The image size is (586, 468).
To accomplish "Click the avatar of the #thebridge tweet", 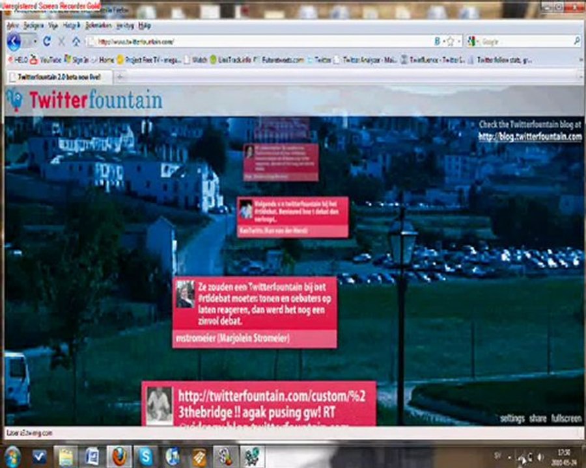I will (160, 406).
